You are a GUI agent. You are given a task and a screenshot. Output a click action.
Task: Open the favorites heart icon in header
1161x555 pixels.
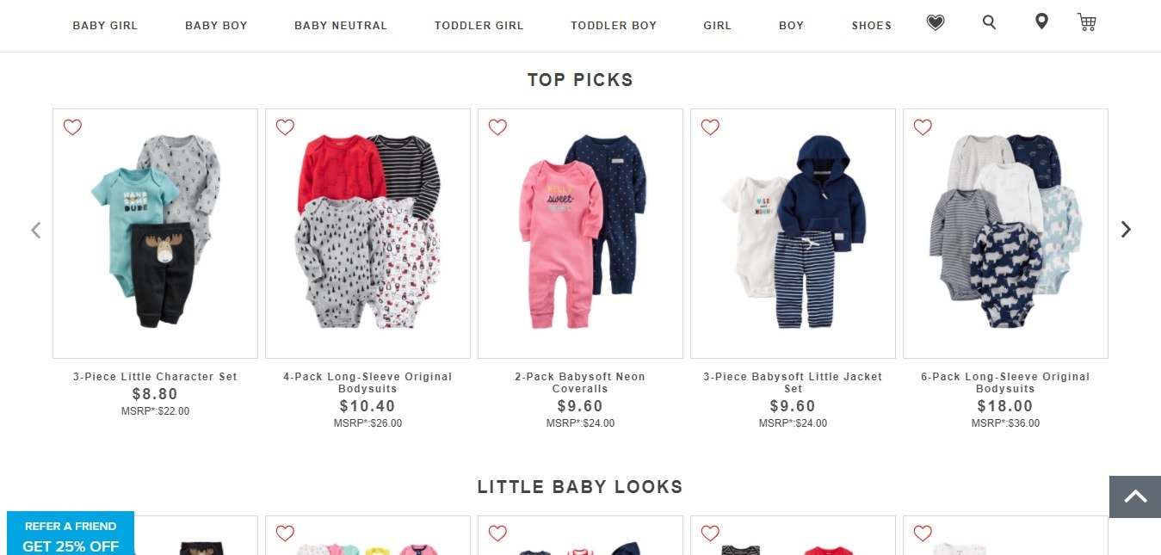(x=936, y=23)
